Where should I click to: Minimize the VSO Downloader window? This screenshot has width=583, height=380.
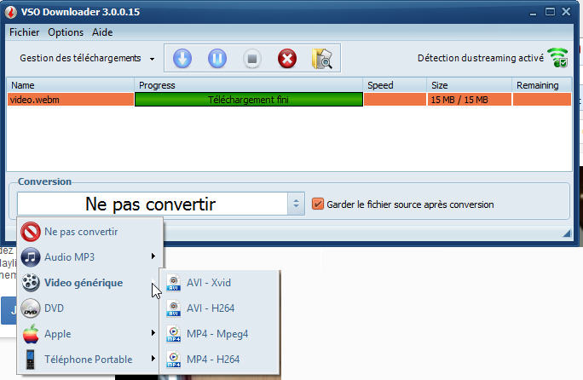pyautogui.click(x=534, y=14)
